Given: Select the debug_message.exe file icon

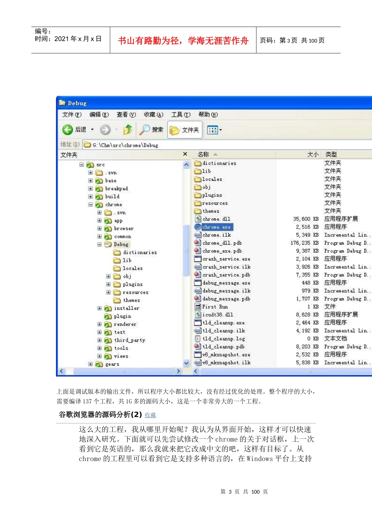Looking at the screenshot, I should pyautogui.click(x=198, y=283).
